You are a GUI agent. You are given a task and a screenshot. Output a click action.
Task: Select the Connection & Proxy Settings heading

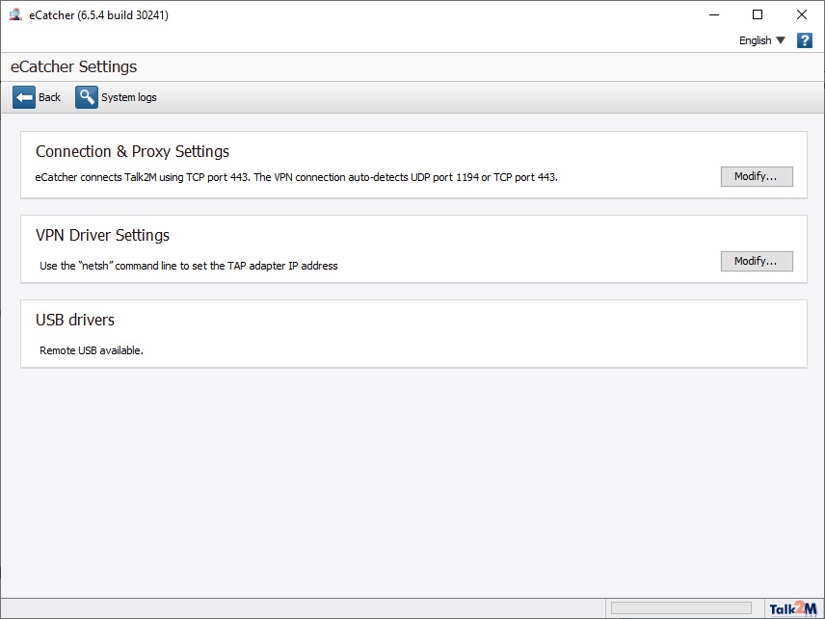pos(133,151)
